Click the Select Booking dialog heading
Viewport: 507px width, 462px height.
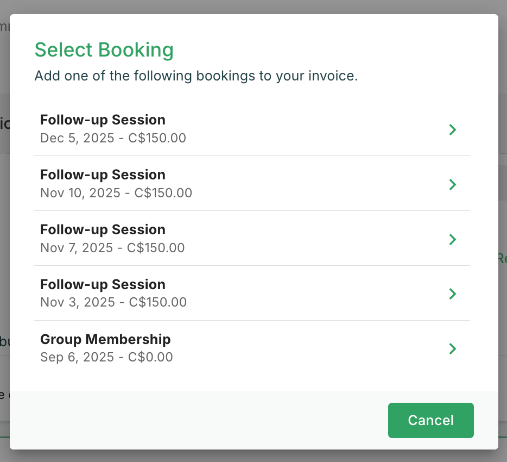pyautogui.click(x=104, y=50)
